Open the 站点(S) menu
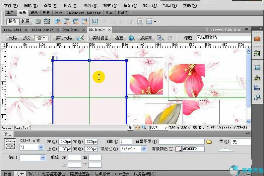 click(x=150, y=6)
